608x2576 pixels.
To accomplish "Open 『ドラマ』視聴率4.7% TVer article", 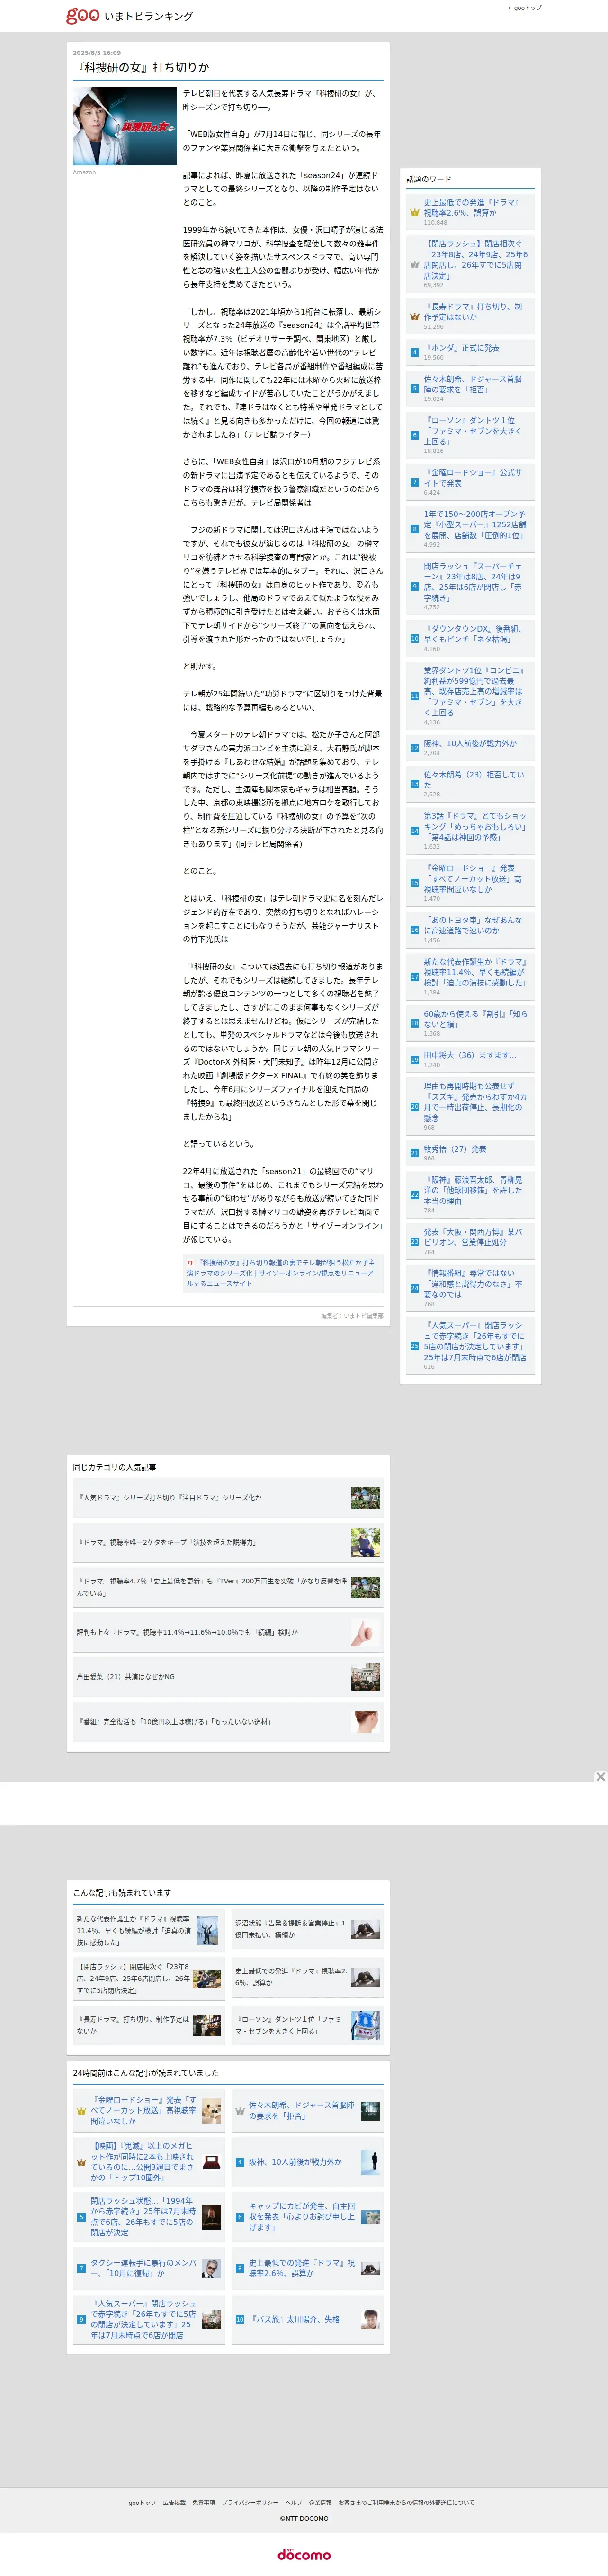I will tap(211, 1587).
